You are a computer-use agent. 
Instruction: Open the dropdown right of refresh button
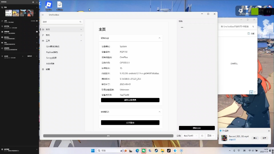pyautogui.click(x=211, y=136)
